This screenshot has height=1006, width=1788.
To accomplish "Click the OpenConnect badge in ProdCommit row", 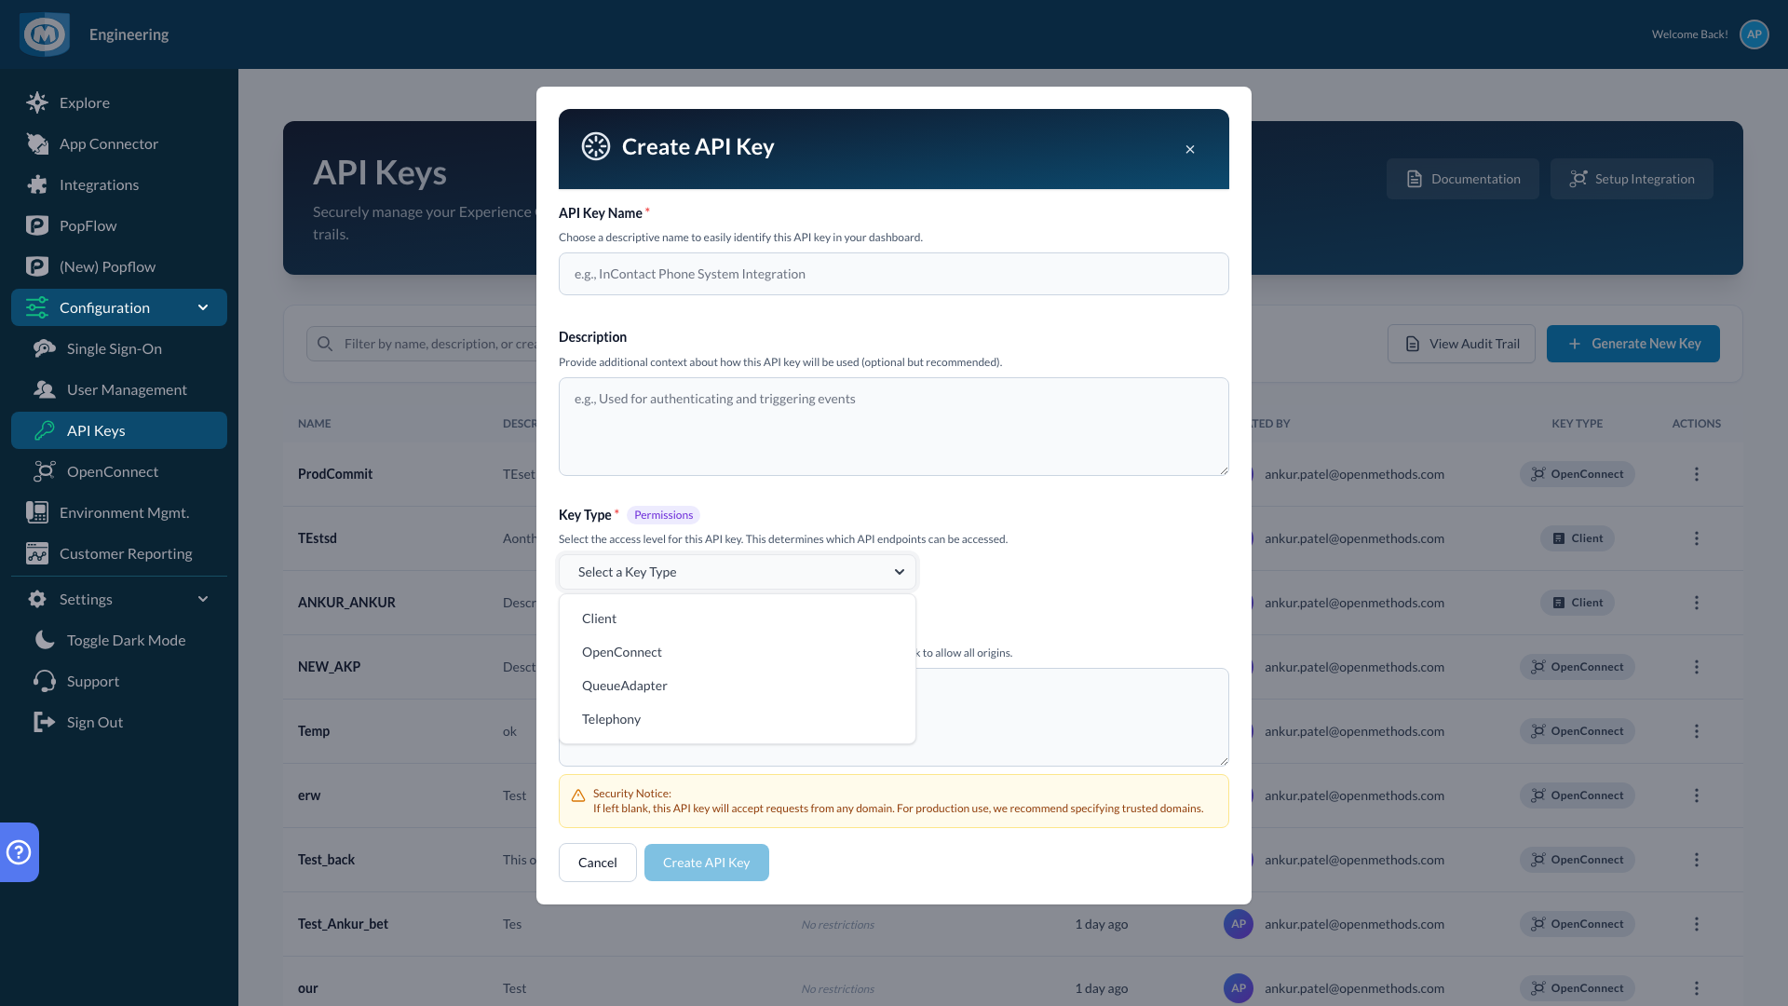I will pyautogui.click(x=1578, y=474).
